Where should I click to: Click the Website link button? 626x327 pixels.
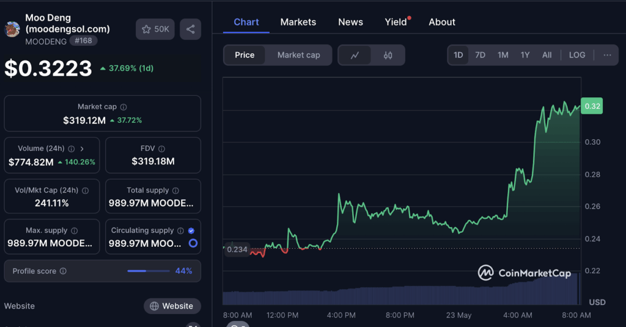(x=172, y=306)
